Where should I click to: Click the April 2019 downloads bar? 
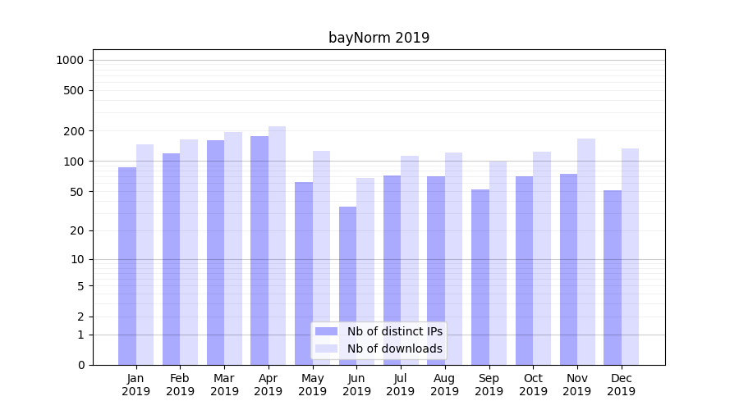point(278,246)
